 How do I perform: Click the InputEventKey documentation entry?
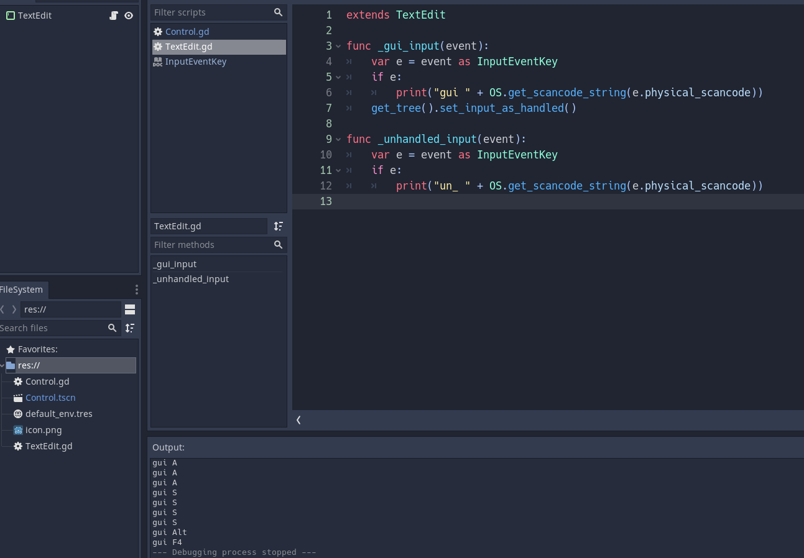point(195,62)
